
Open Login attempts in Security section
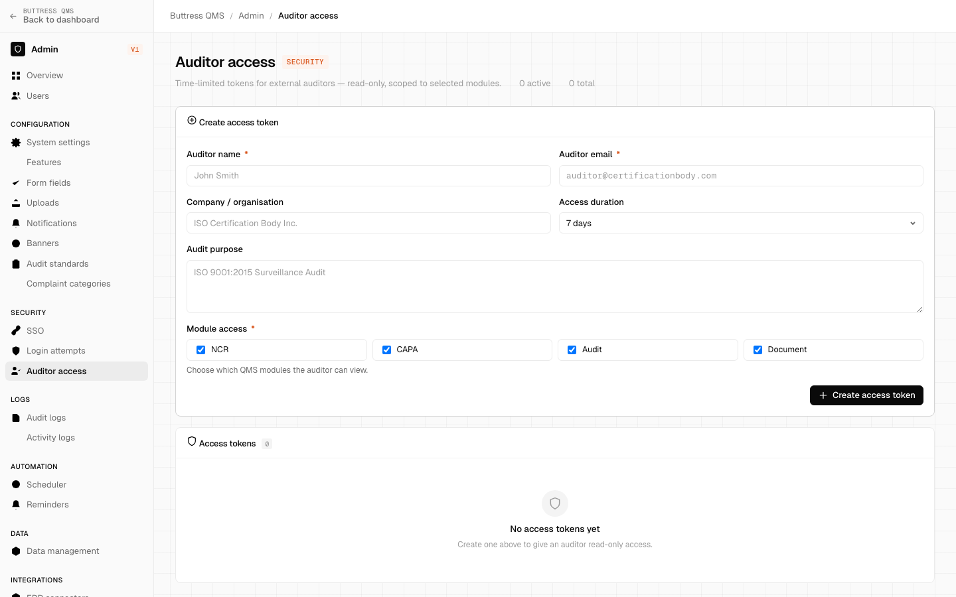pos(76,351)
